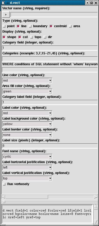Image resolution: width=99 pixels, height=226 pixels.
Task: Enable the point type checkbox
Action: click(x=4, y=26)
